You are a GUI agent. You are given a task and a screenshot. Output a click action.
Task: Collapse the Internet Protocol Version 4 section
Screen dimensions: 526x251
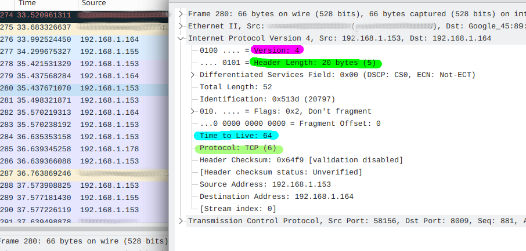[183, 38]
